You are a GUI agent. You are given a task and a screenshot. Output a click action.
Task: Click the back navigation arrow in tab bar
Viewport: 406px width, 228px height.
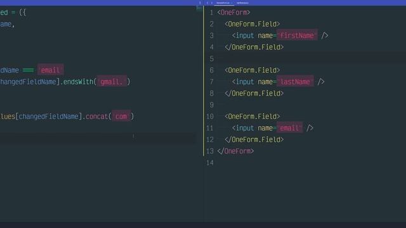pos(207,3)
